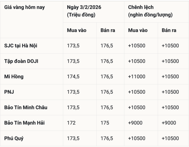
Task: Select Tập đoàn DOJI's buy price 173,5
Action: 74,61
